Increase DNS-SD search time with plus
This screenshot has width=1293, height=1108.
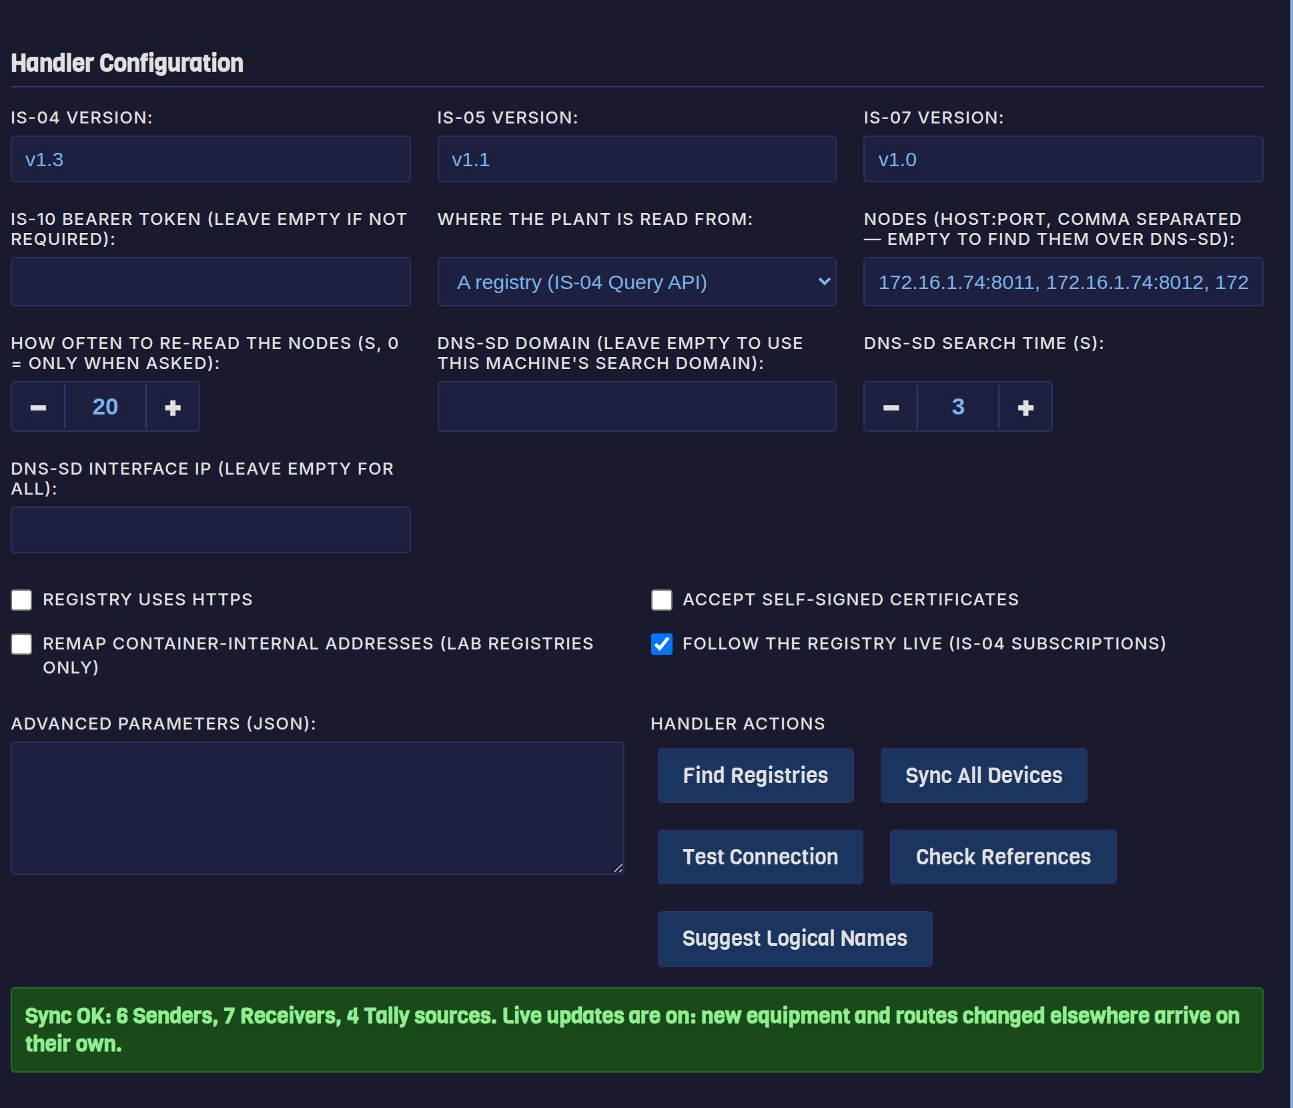pos(1025,406)
